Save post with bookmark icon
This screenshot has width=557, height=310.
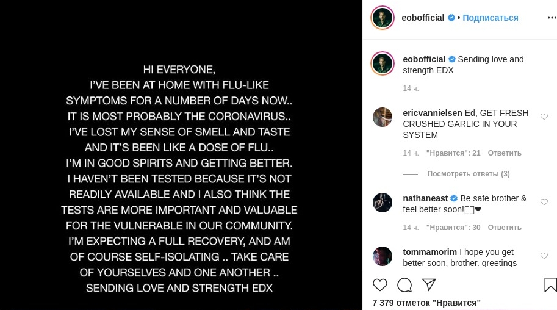point(550,285)
